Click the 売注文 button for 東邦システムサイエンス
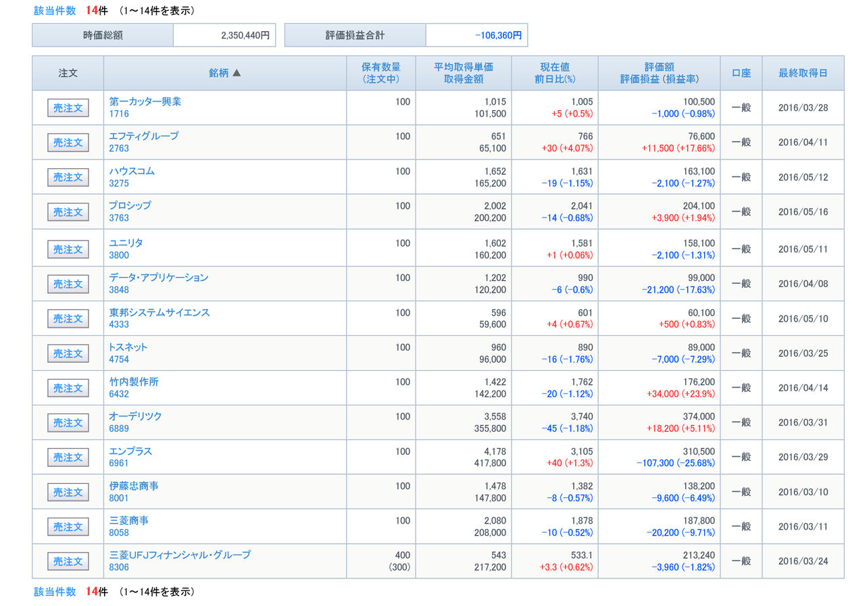 [x=68, y=318]
